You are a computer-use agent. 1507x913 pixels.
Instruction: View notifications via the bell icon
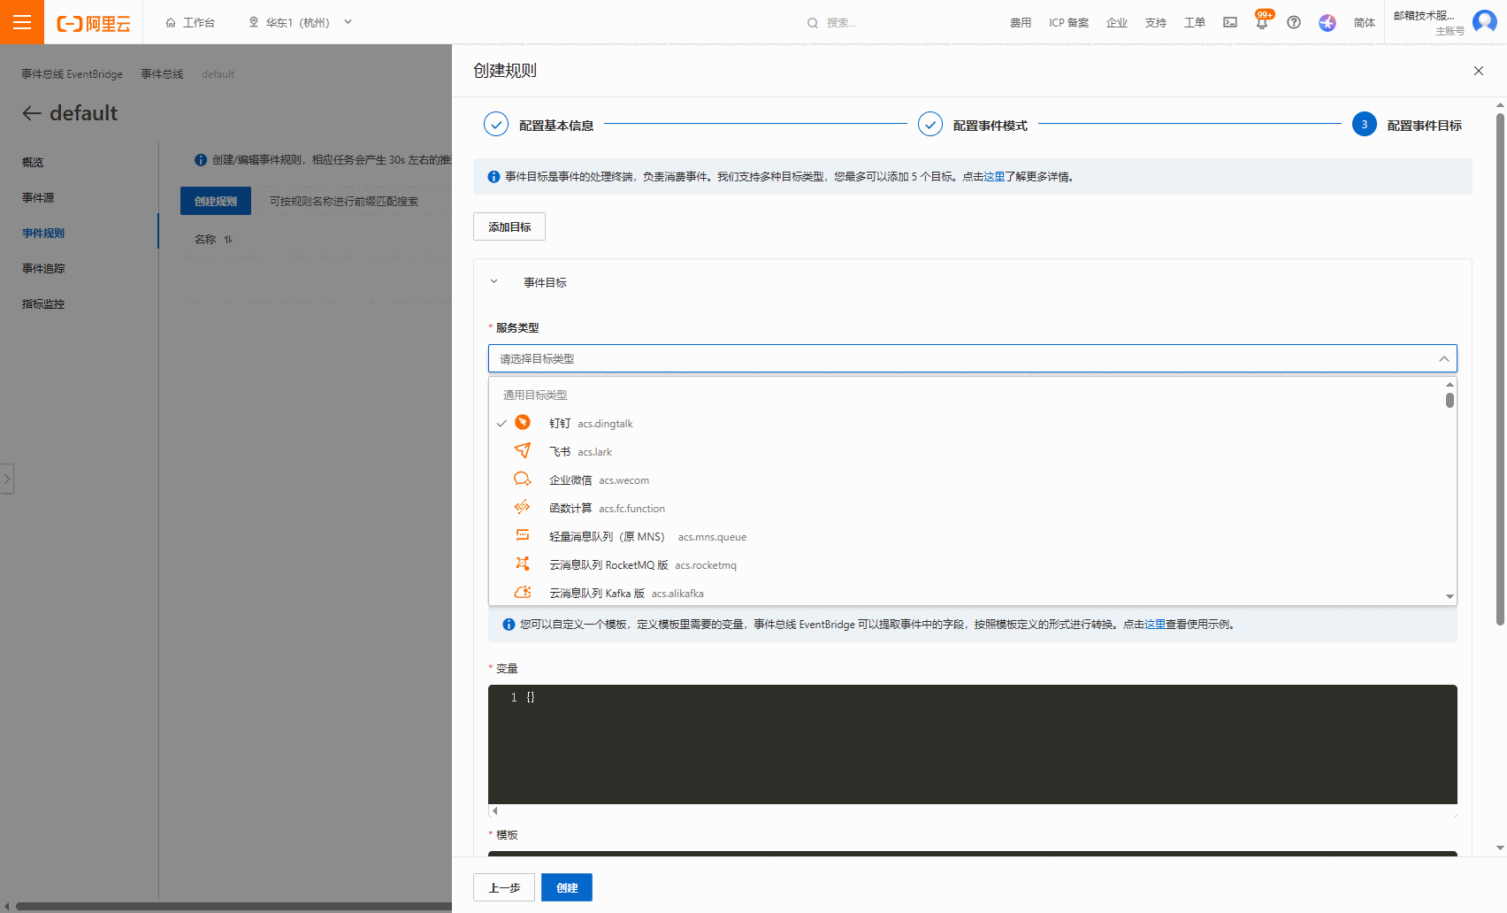[x=1262, y=22]
